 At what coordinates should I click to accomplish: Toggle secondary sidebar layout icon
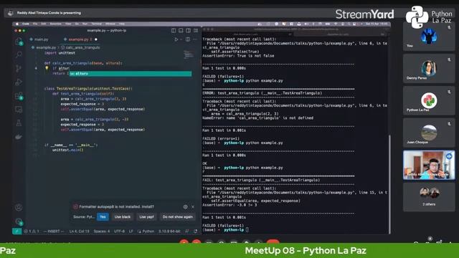point(188,30)
